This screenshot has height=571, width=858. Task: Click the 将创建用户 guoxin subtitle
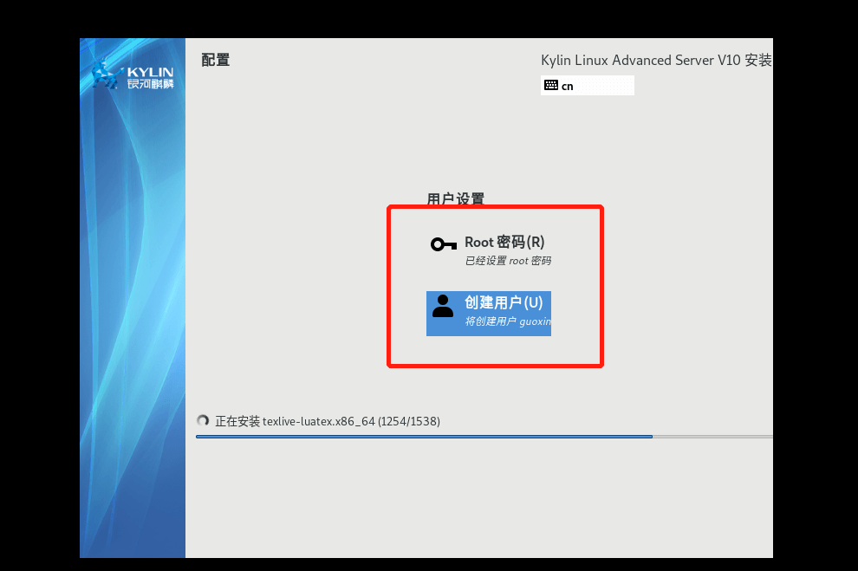pos(508,321)
